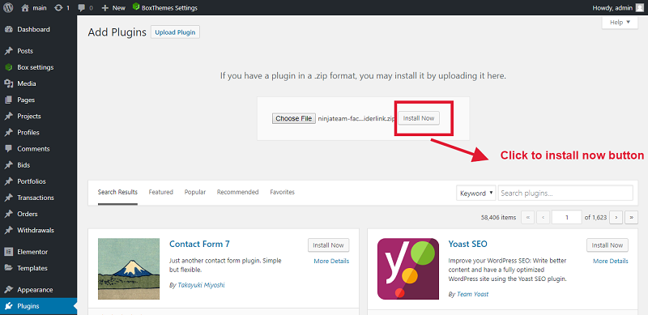Open the Keyword search type dropdown
The height and width of the screenshot is (315, 648).
475,193
